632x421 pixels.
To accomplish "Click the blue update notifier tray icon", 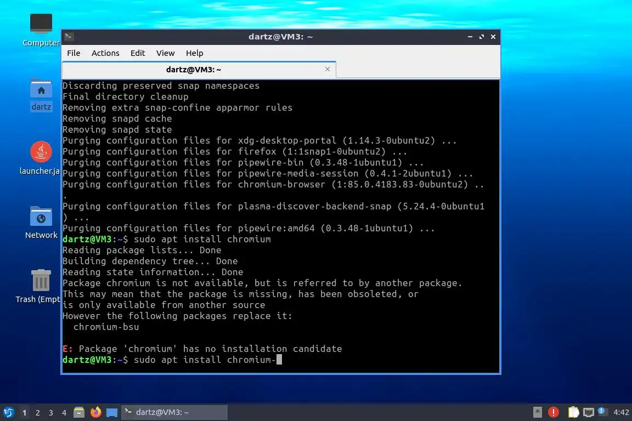I will click(602, 411).
